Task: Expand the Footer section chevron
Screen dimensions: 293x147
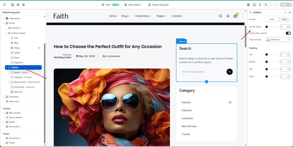Action: (4, 143)
